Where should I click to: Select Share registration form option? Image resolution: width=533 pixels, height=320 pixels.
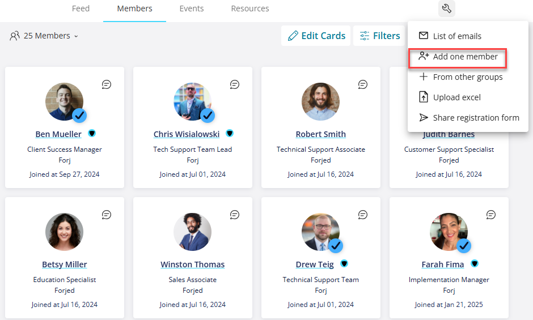(469, 118)
